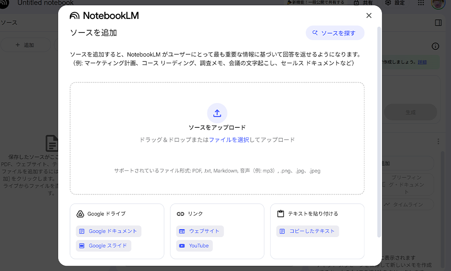Viewport: 451px width, 271px height.
Task: Click the タイムライン chip in background
Action: pyautogui.click(x=408, y=205)
